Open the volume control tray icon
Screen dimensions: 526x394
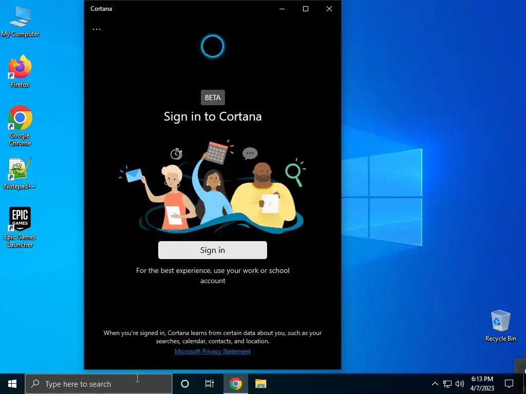[x=460, y=384]
